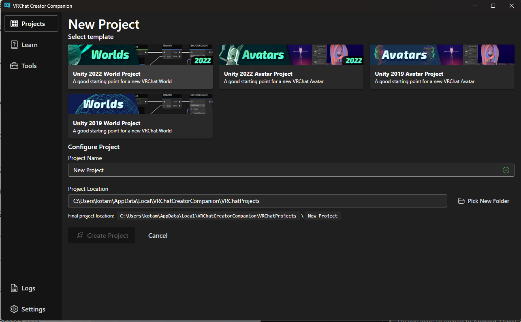Click the final location path text

208,216
